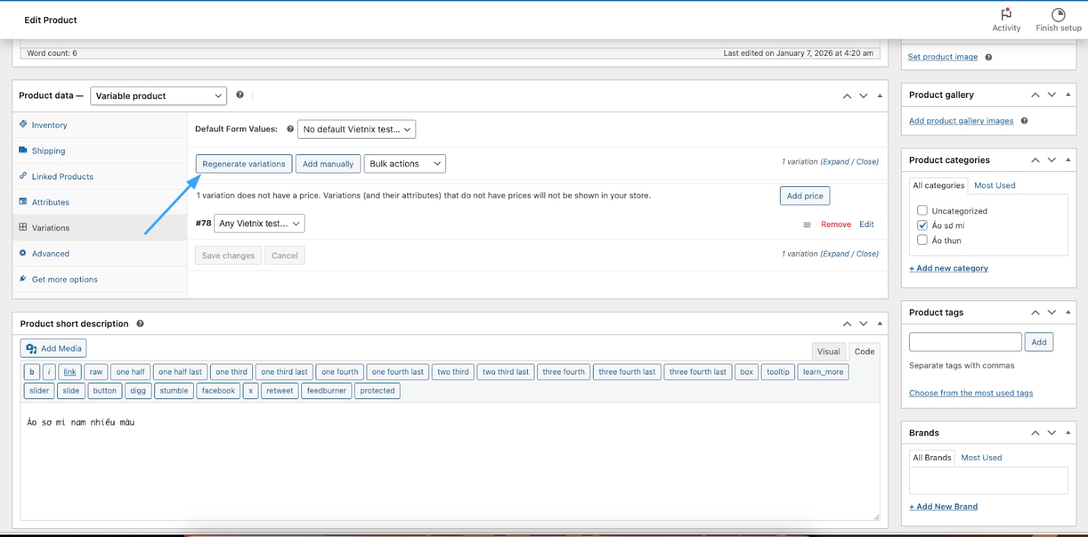The image size is (1088, 537).
Task: Expand the Any Vietnix test attribute dropdown
Action: coord(259,224)
